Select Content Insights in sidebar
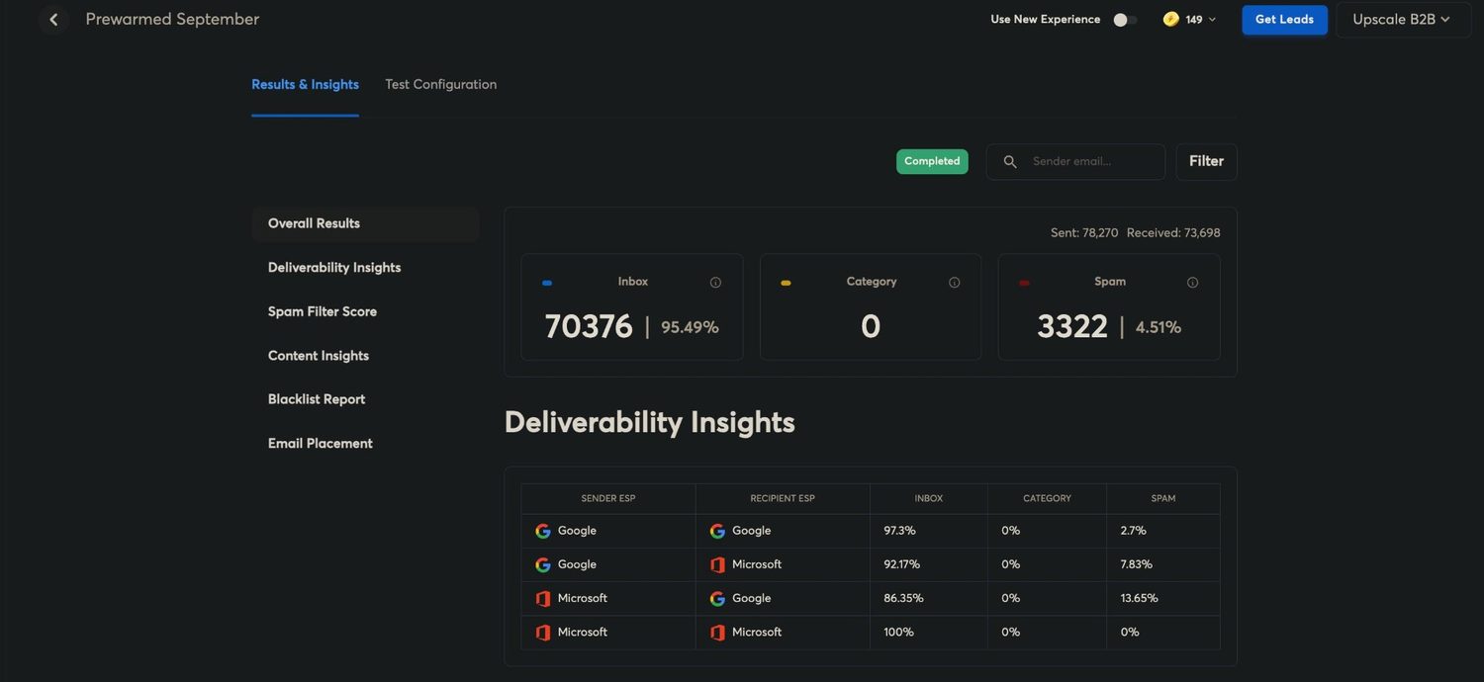Image resolution: width=1484 pixels, height=682 pixels. [x=319, y=356]
